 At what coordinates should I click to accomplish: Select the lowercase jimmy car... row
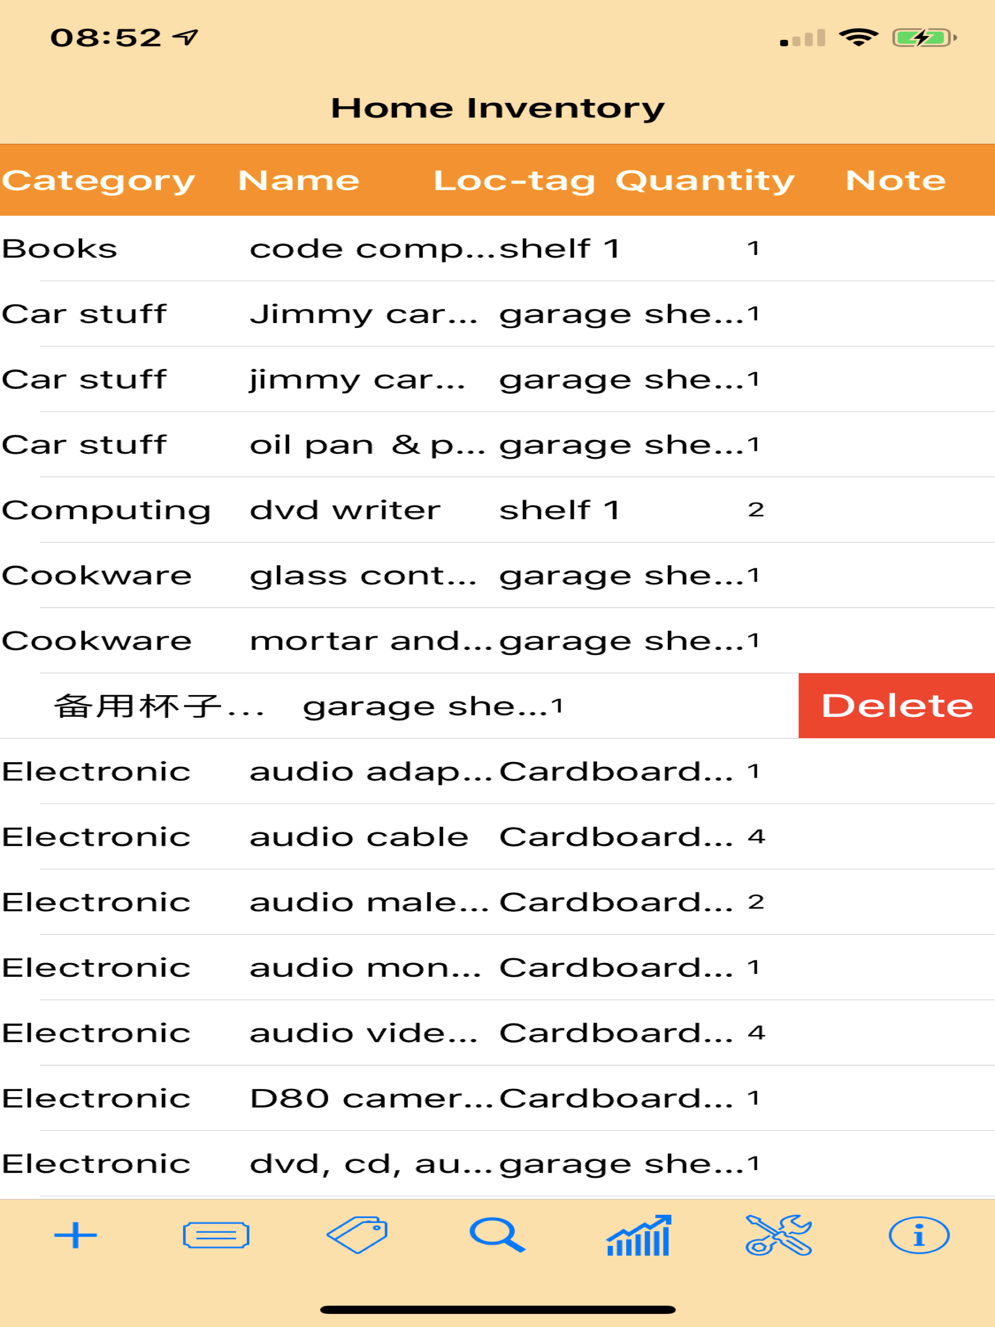pyautogui.click(x=497, y=379)
